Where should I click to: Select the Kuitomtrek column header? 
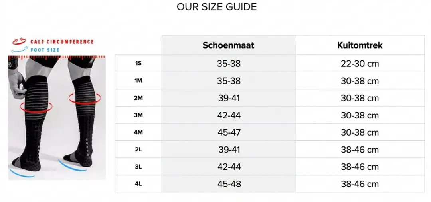[360, 45]
